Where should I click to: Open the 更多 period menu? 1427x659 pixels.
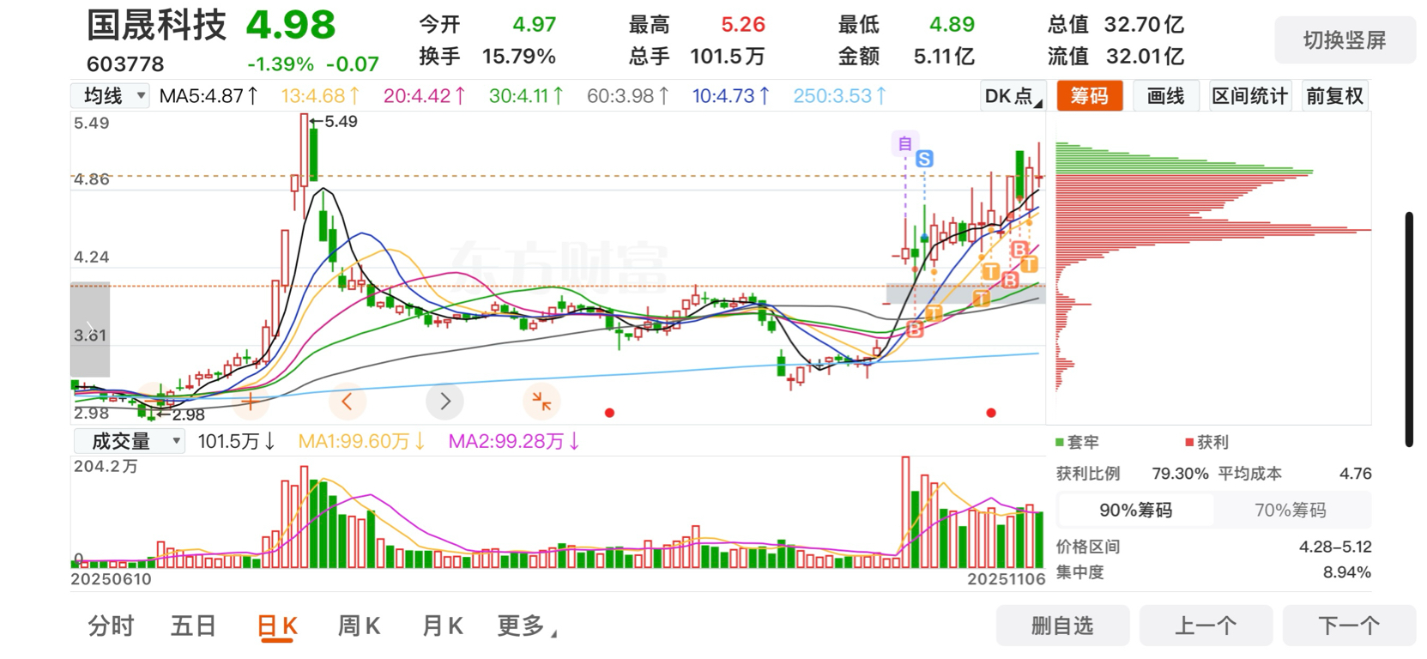tap(527, 626)
